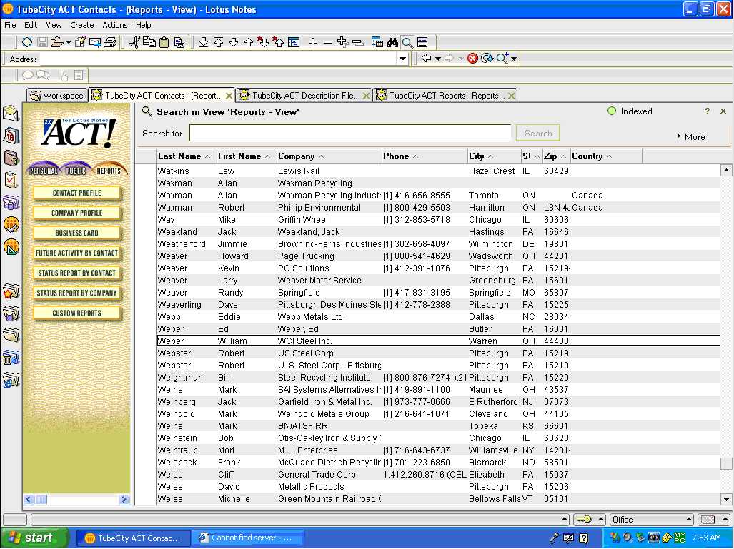Click the Indexed status indicator

[630, 111]
